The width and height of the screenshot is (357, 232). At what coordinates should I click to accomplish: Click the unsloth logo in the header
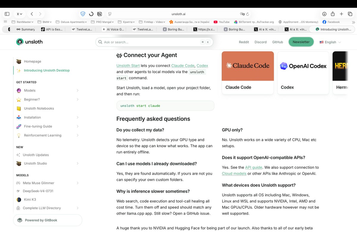pyautogui.click(x=29, y=42)
